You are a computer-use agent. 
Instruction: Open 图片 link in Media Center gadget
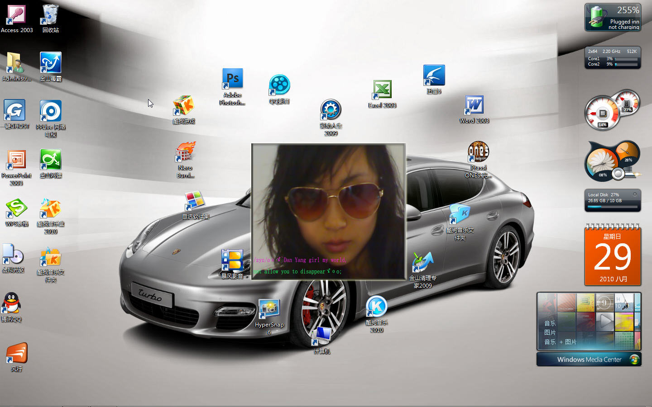tap(550, 332)
